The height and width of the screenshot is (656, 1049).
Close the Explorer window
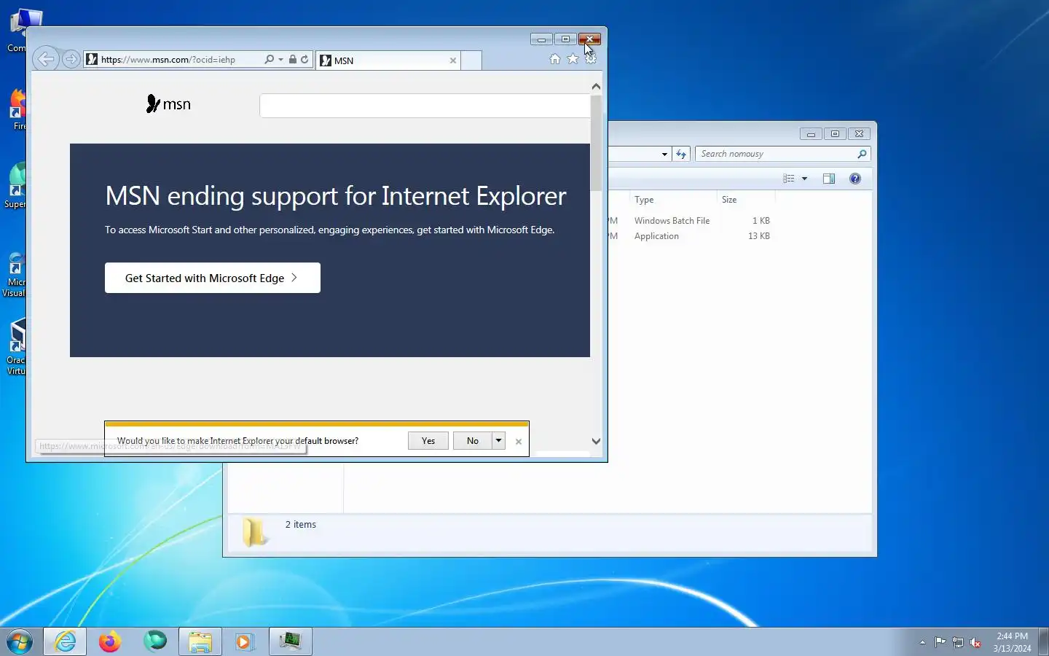pos(860,134)
